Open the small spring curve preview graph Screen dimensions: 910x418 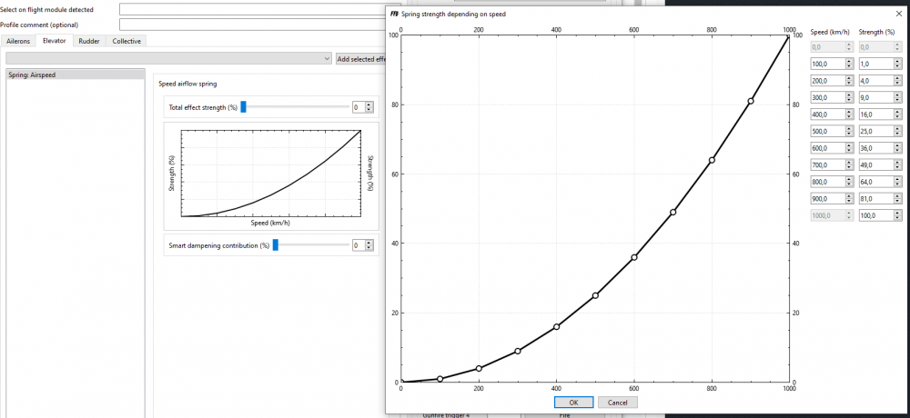point(271,174)
